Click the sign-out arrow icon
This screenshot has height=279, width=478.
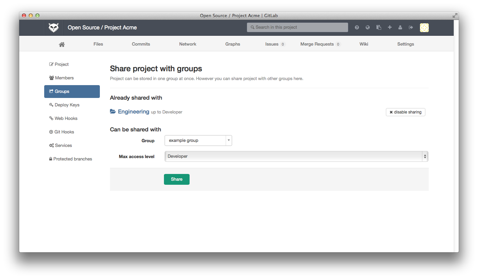pyautogui.click(x=411, y=27)
